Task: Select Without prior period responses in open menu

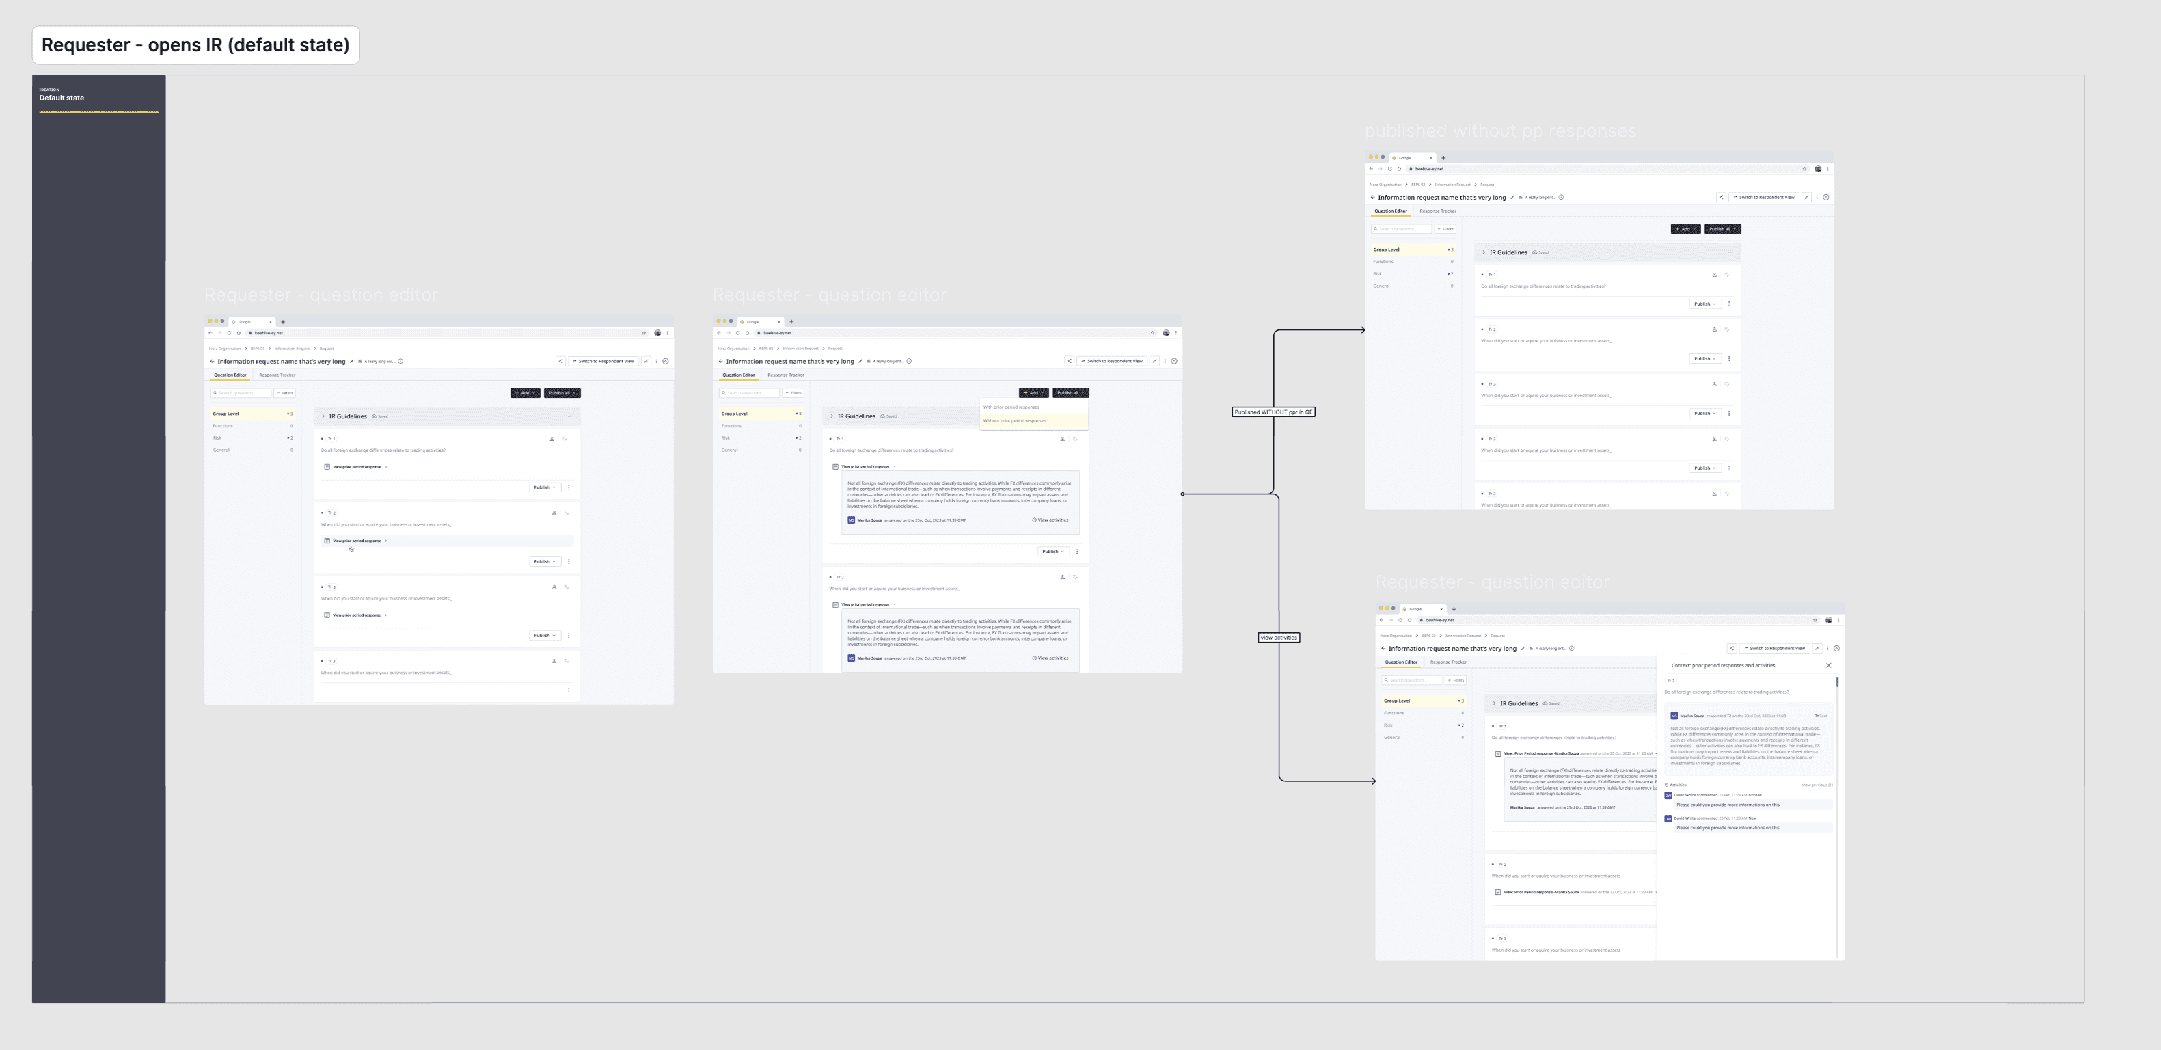Action: 1014,421
